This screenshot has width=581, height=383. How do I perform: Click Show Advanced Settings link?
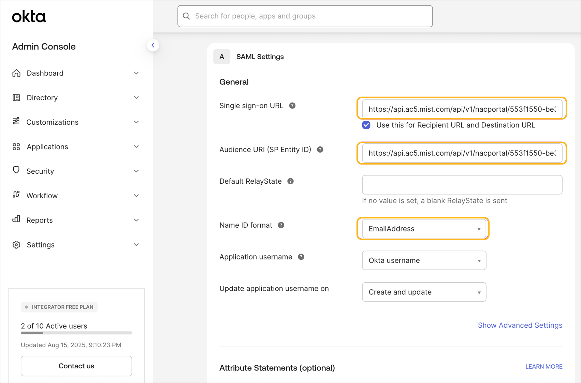[x=520, y=325]
